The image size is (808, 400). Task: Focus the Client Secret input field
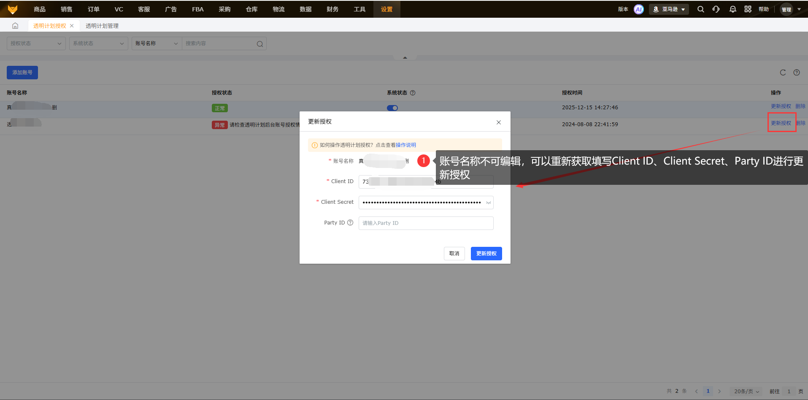click(x=426, y=203)
